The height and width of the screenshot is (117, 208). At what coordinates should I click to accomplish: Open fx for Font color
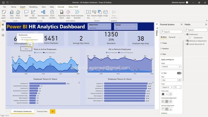point(171,94)
